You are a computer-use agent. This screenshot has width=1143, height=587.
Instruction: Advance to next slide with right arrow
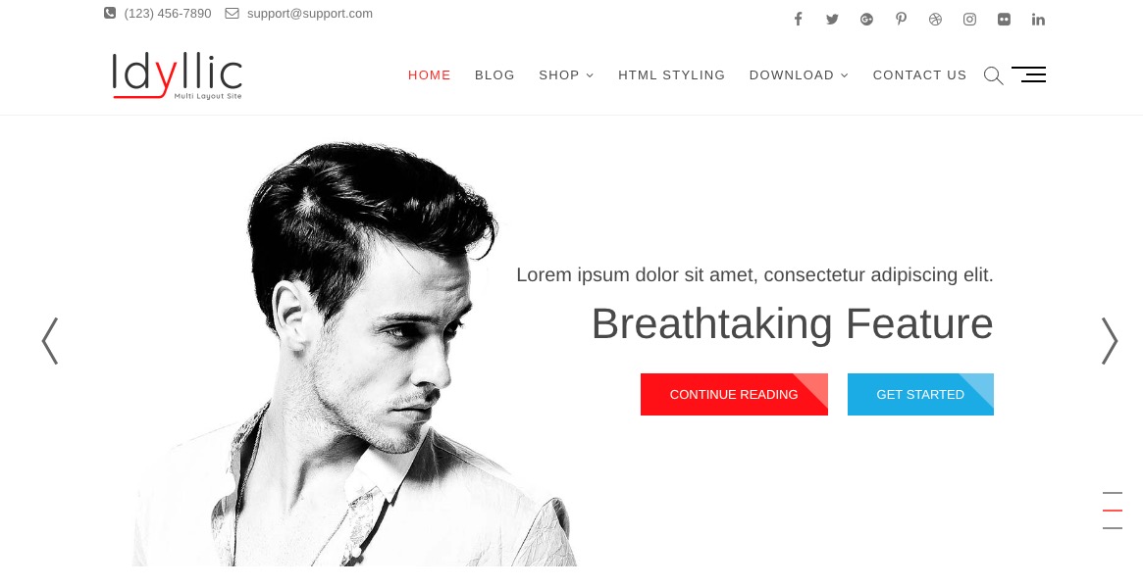tap(1110, 341)
